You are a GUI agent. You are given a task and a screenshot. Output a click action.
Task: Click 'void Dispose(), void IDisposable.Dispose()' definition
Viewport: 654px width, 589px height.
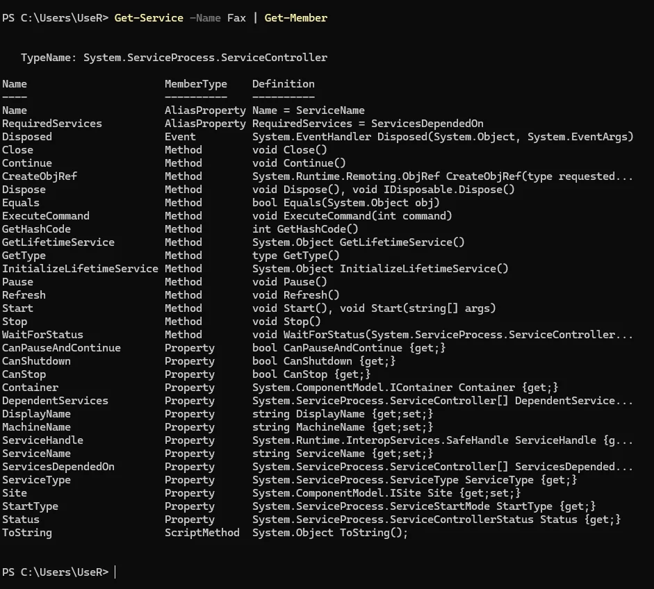(x=384, y=190)
